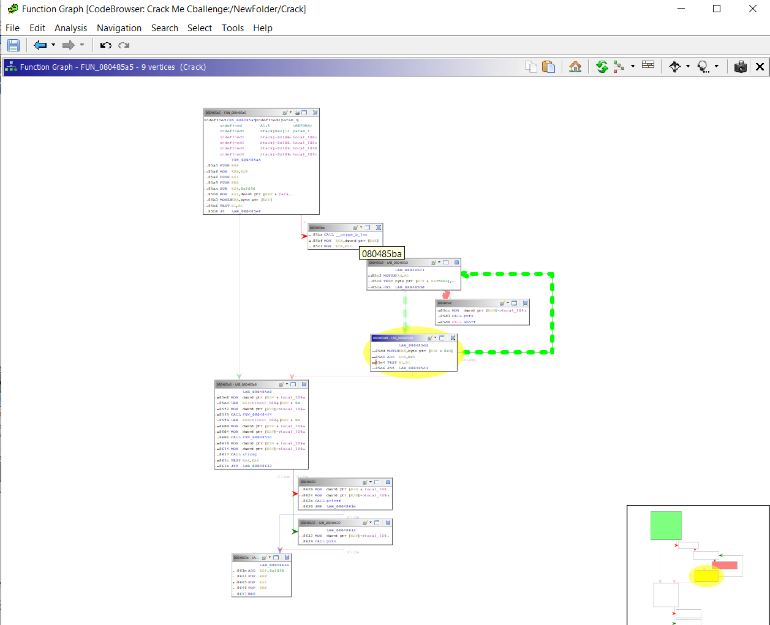Click the Save program floppy disk icon

point(13,45)
